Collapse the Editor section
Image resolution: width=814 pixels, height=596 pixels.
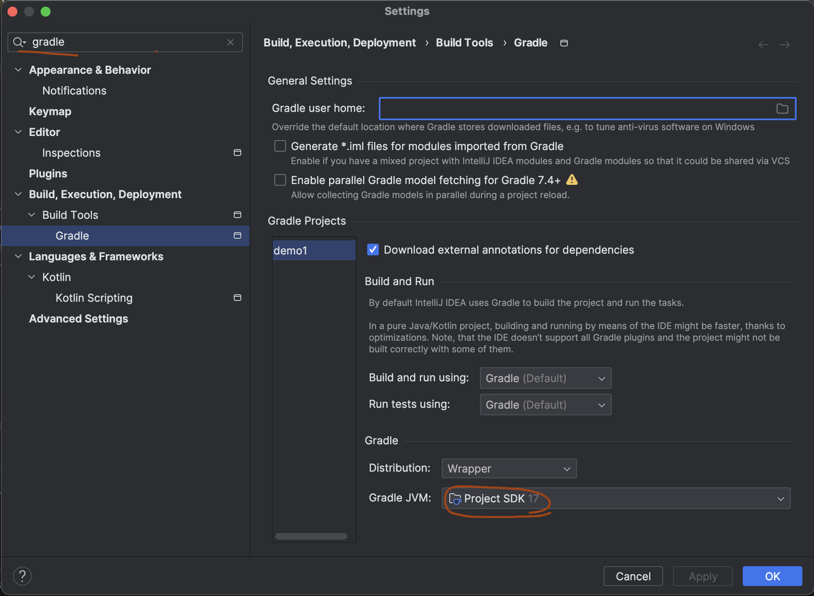tap(18, 132)
